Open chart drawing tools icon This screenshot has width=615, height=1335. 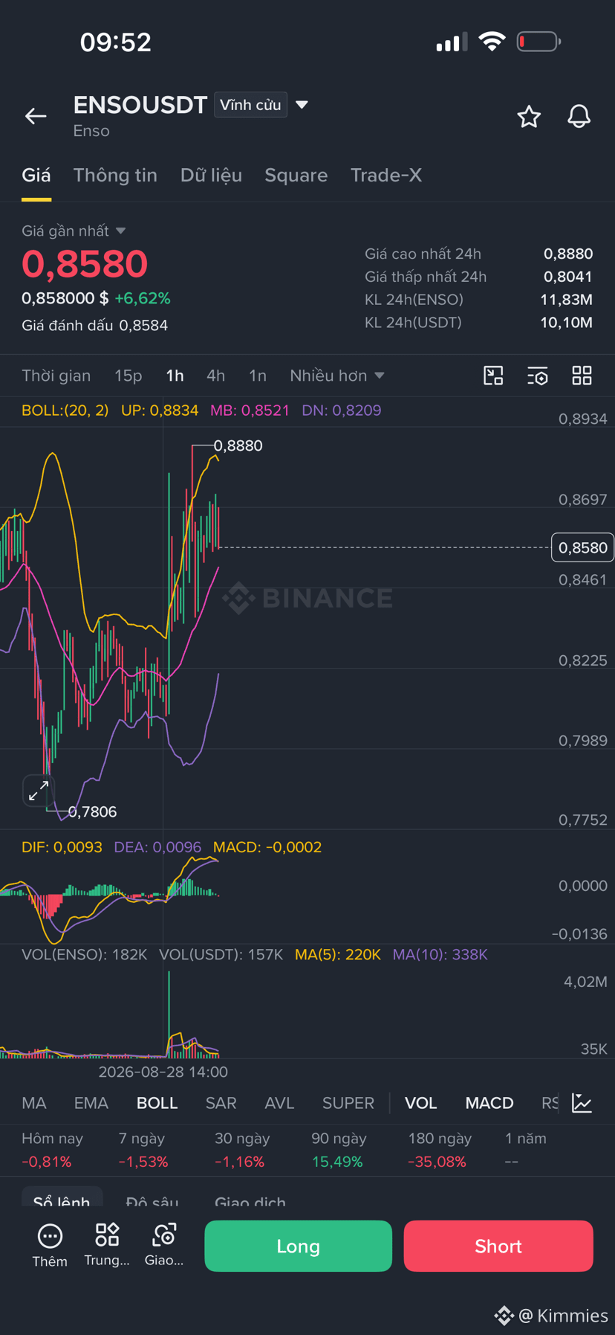[x=493, y=376]
